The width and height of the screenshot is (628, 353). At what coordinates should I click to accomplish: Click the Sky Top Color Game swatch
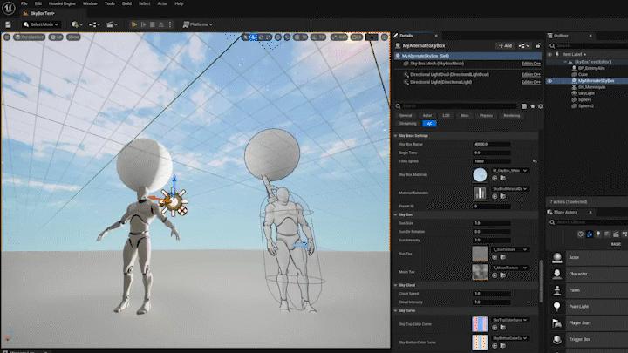pyautogui.click(x=479, y=323)
